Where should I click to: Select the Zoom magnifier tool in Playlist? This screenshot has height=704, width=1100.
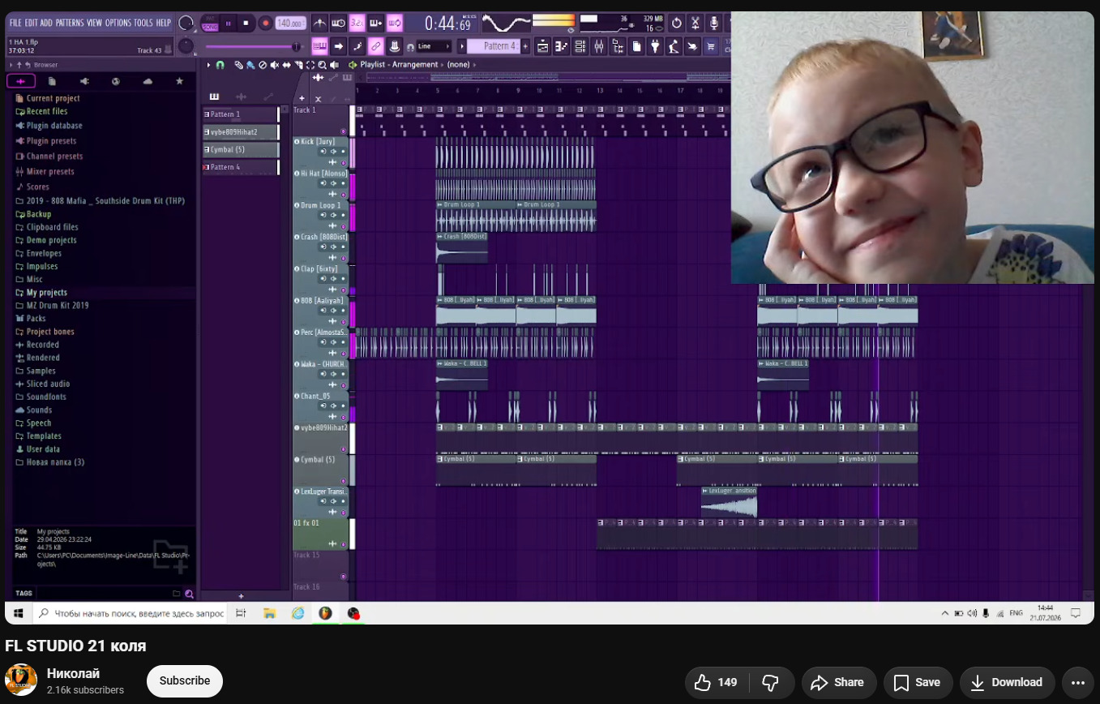point(322,65)
